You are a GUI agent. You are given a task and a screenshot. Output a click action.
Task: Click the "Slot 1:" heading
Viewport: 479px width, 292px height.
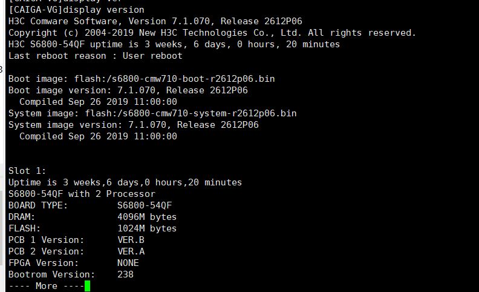(x=27, y=171)
